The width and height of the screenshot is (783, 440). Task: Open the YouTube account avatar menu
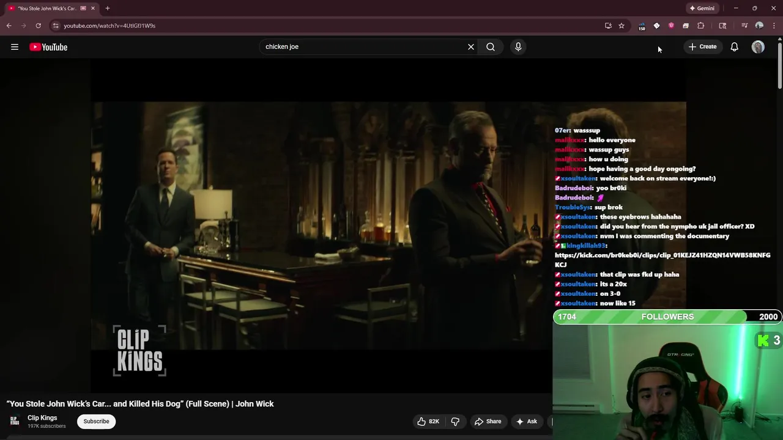(758, 47)
